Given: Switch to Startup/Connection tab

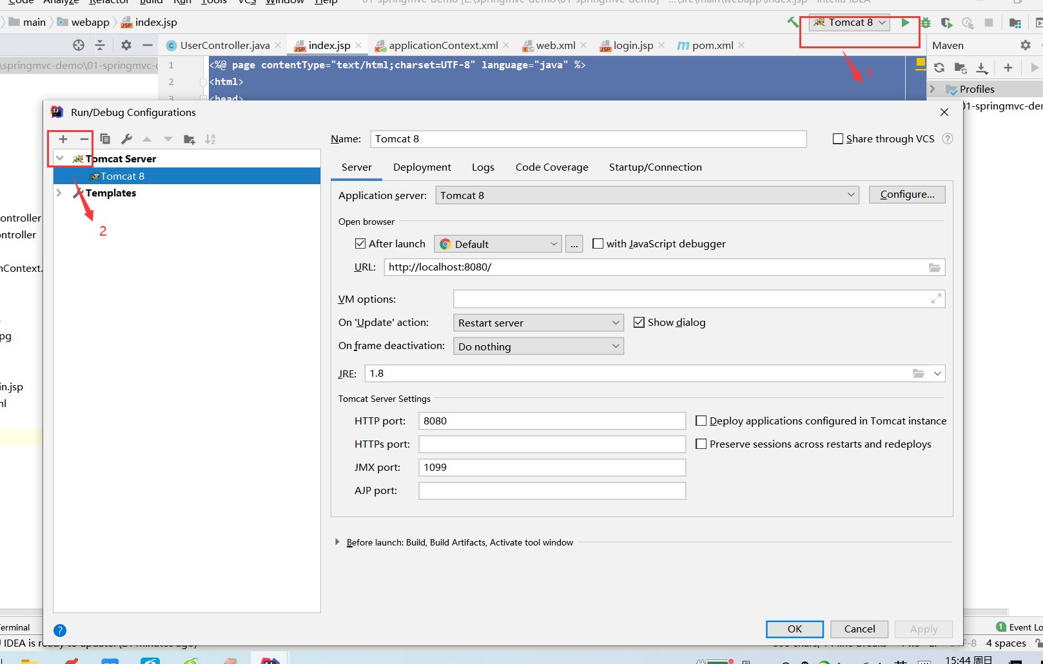Looking at the screenshot, I should [x=655, y=167].
